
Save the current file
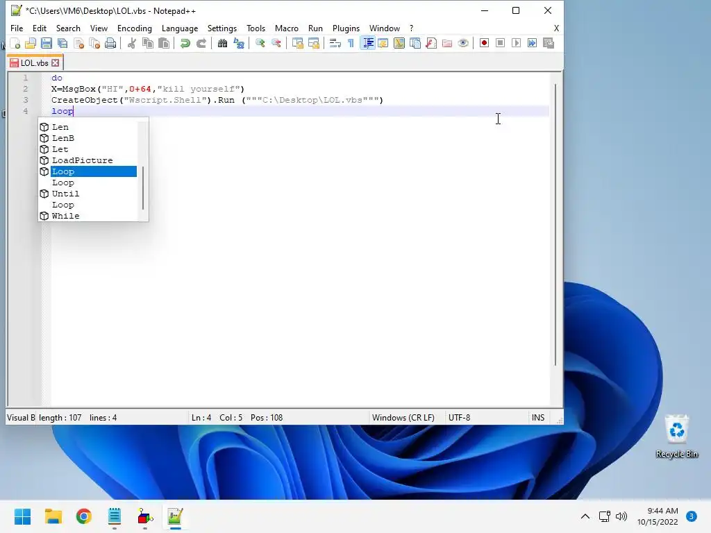[47, 44]
